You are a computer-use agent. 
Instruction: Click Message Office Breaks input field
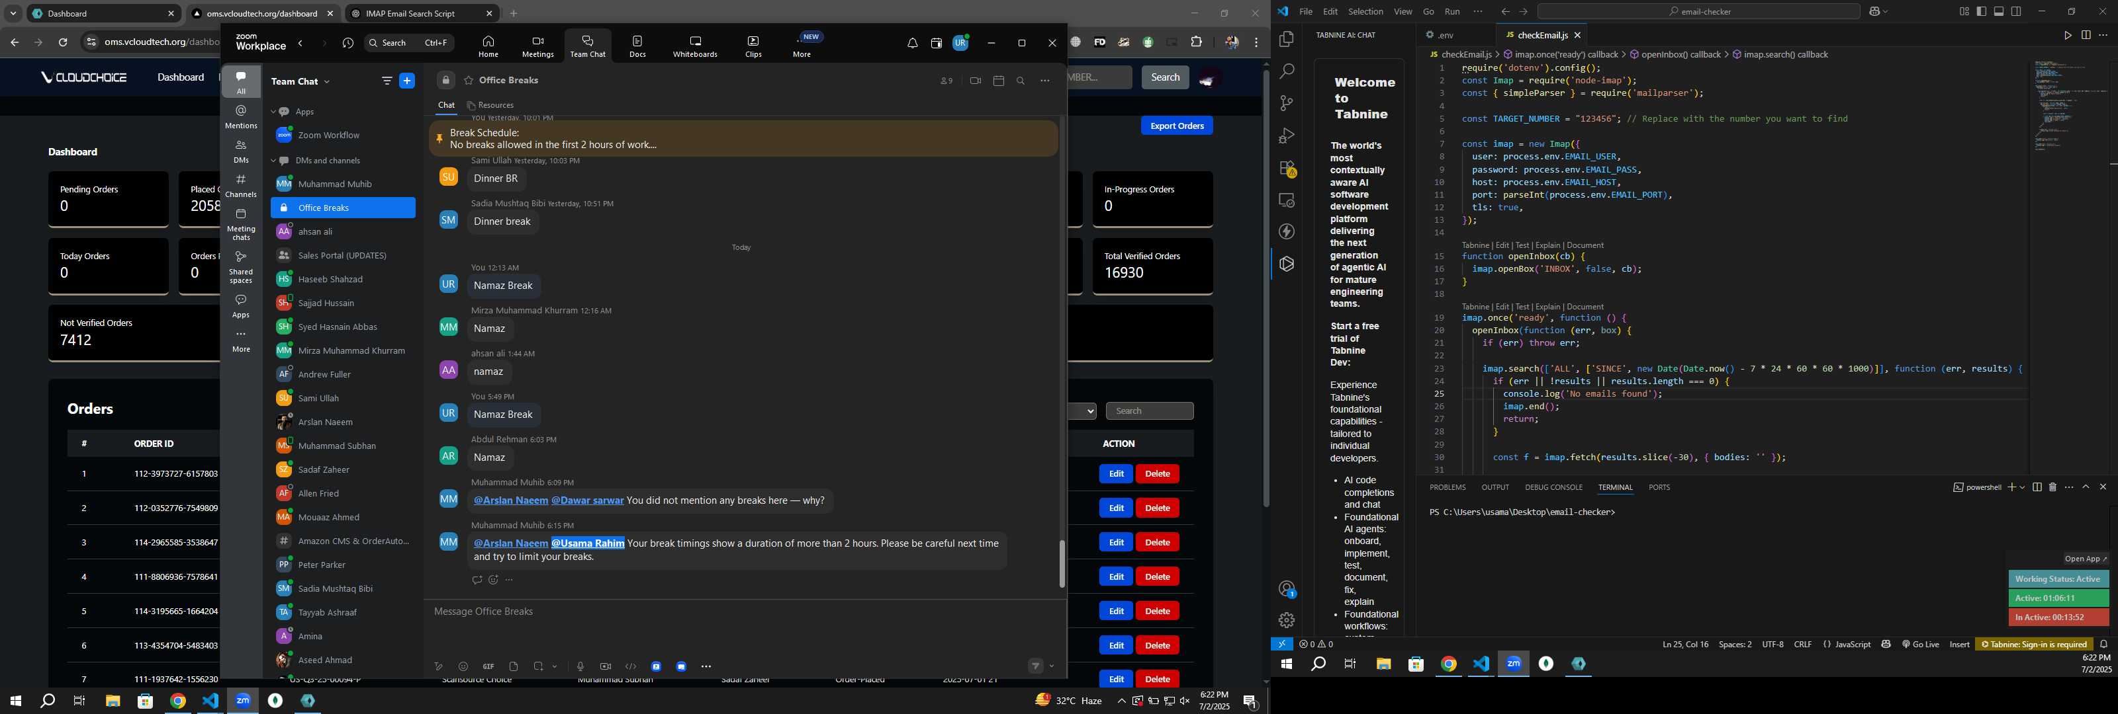tap(744, 612)
